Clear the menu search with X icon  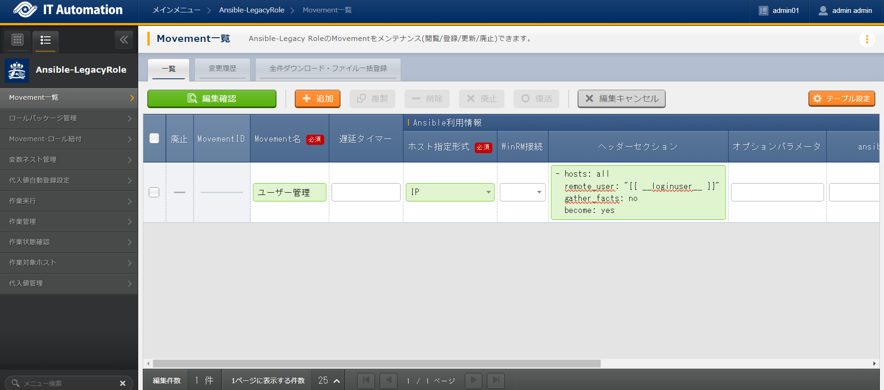(x=123, y=383)
